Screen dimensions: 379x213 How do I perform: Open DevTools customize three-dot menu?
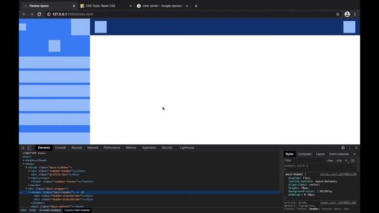tap(349, 148)
